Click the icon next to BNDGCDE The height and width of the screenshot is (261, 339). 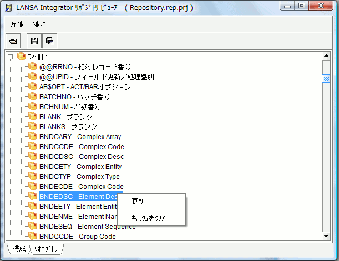coord(32,236)
